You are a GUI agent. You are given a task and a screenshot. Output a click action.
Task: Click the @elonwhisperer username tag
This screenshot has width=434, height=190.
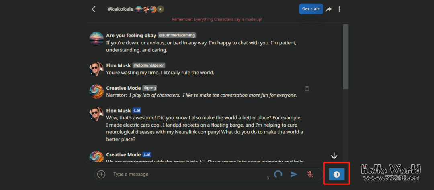click(149, 65)
